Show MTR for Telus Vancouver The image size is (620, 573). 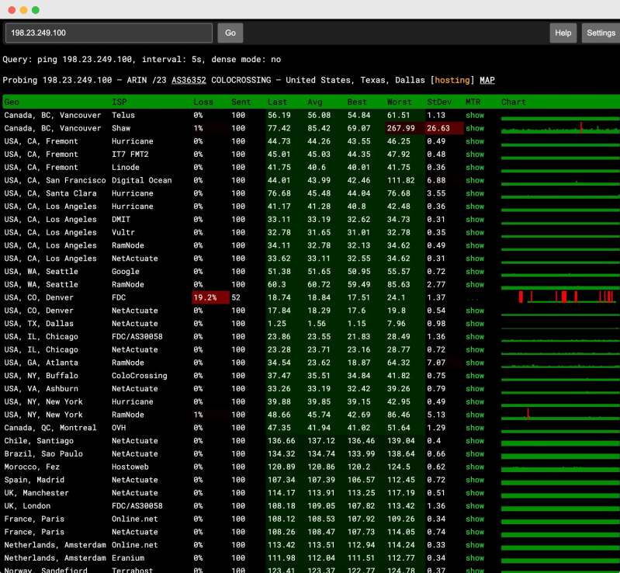[x=474, y=115]
